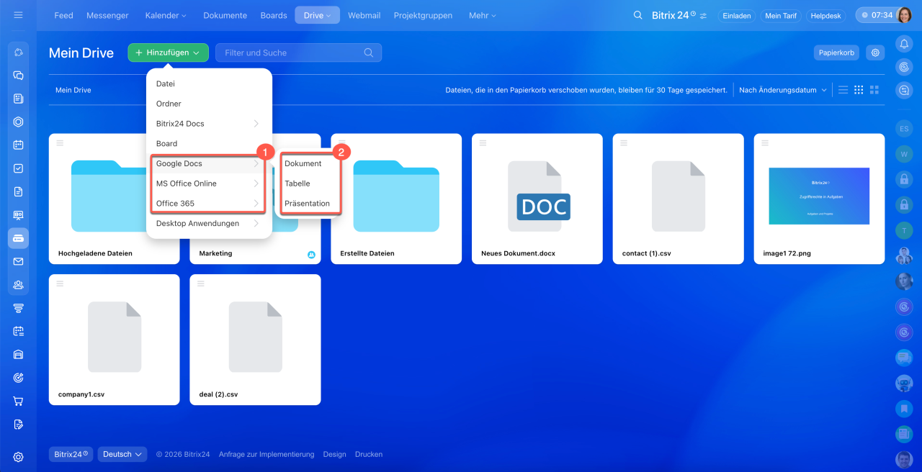
Task: Open the Helpdesk button
Action: click(825, 15)
